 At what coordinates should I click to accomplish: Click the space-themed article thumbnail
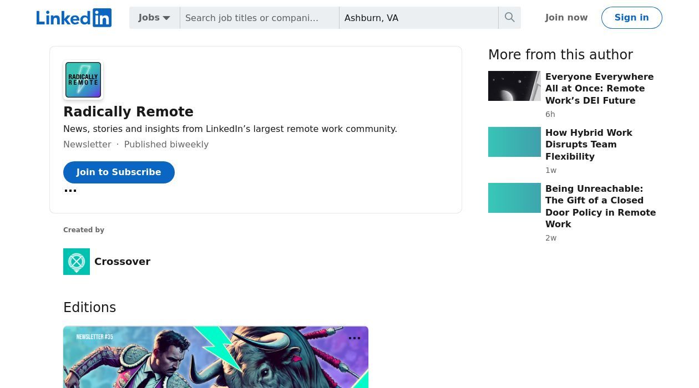[514, 86]
